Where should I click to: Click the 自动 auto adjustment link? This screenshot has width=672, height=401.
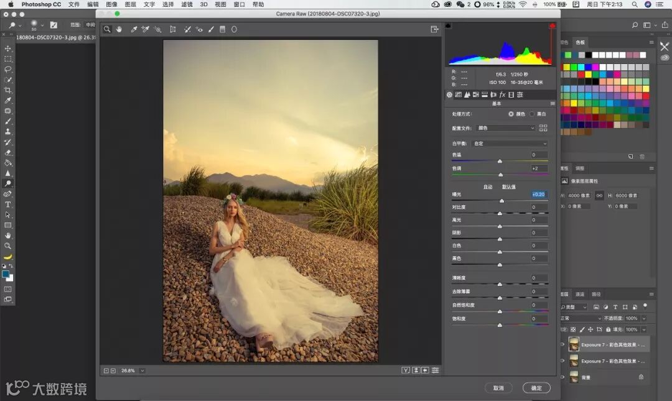coord(488,187)
